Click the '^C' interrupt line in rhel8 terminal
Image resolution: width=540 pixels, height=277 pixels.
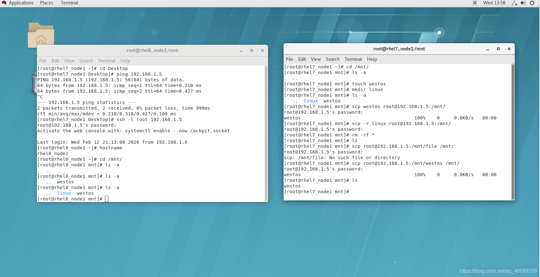tap(40, 97)
